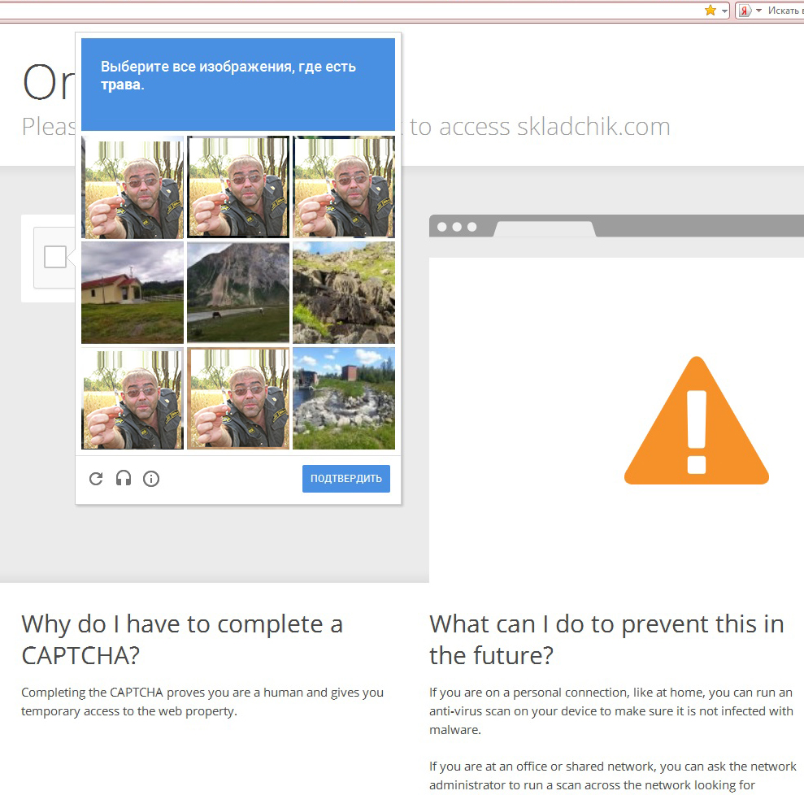Open the Yandex search provider dropdown arrow
The width and height of the screenshot is (804, 795).
tap(758, 11)
